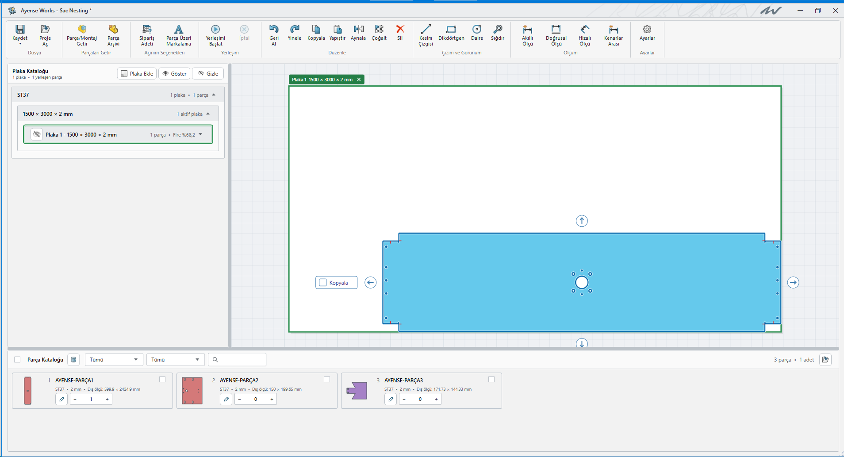844x457 pixels.
Task: Collapse the ST37 material group
Action: click(x=214, y=95)
